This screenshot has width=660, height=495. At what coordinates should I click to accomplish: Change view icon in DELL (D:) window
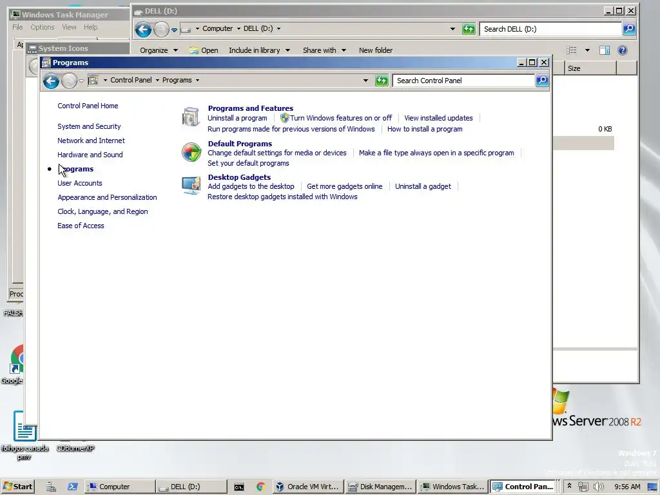[571, 50]
